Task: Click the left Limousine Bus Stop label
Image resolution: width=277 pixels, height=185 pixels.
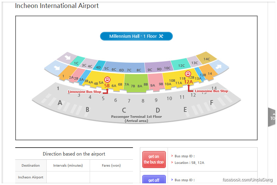Action: pyautogui.click(x=84, y=92)
